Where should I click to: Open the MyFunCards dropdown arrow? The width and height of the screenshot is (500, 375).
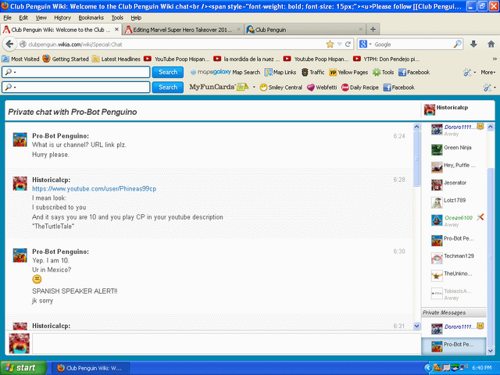coord(254,87)
